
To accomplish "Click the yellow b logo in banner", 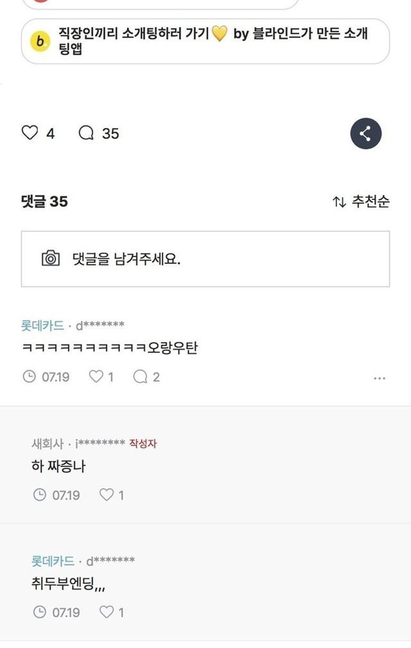I will coord(40,41).
